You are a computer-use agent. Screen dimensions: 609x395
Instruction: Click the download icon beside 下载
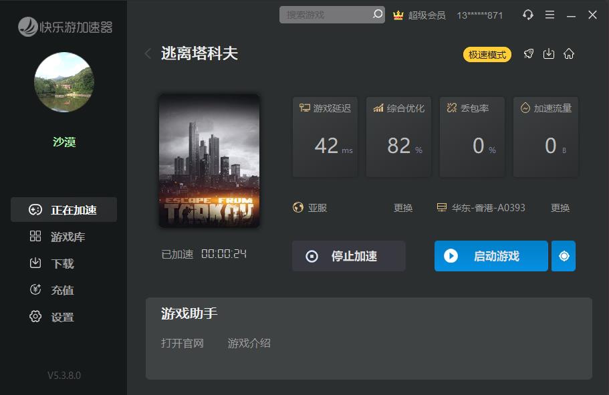point(35,263)
